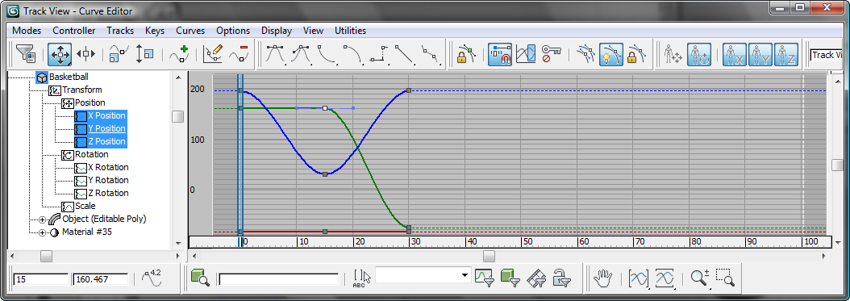Toggle the Show Tangents lightbulb button
This screenshot has height=301, width=850.
(610, 54)
